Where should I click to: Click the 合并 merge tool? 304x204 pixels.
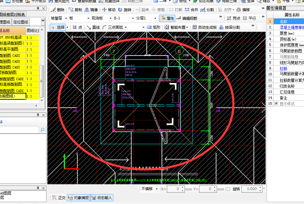191,10
